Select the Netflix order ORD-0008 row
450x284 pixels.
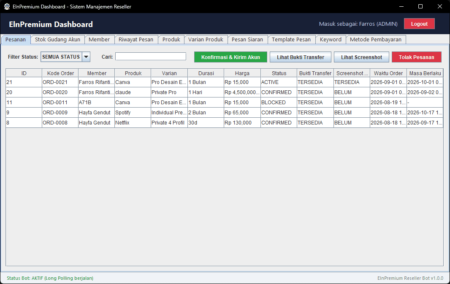click(225, 123)
